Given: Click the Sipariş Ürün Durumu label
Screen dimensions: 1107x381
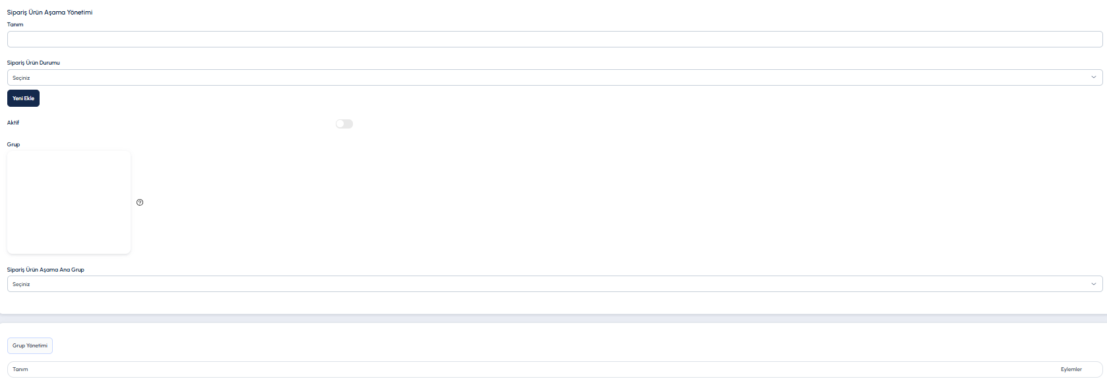Looking at the screenshot, I should [33, 63].
